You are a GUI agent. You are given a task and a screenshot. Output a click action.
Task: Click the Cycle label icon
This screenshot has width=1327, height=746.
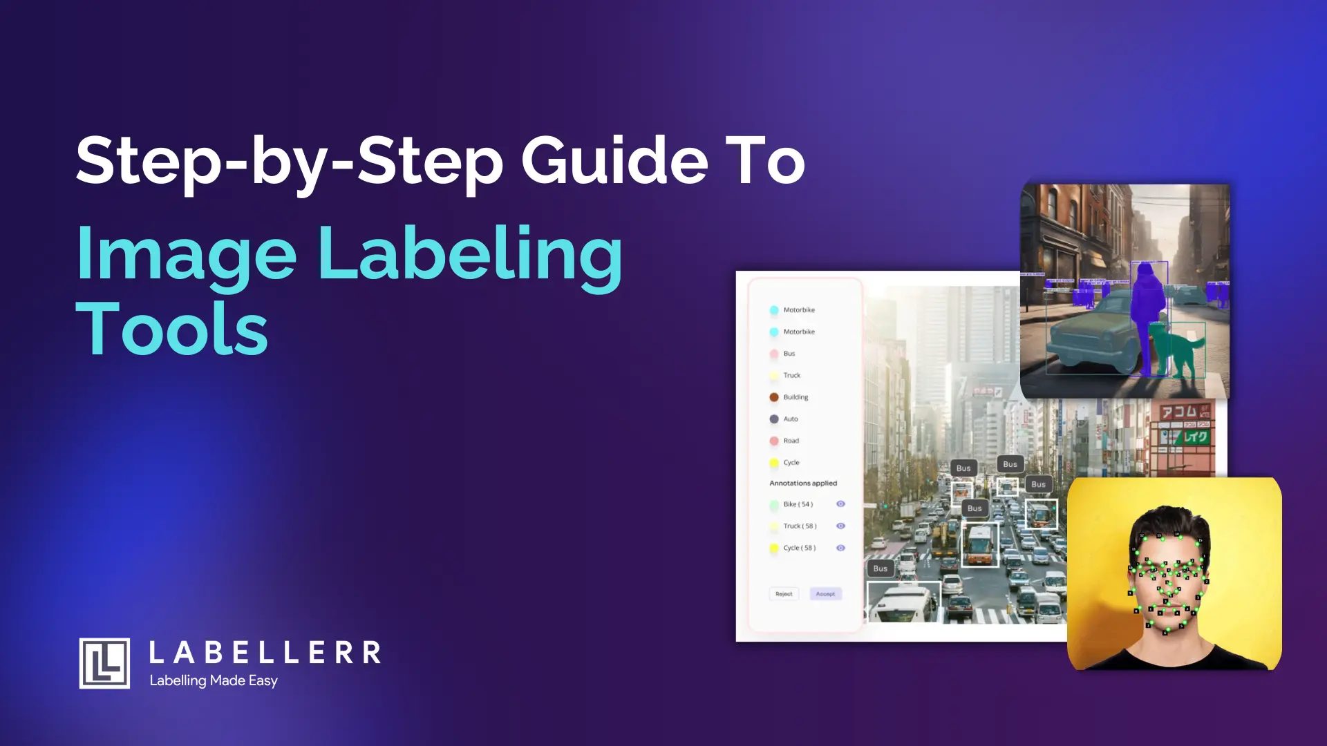773,463
